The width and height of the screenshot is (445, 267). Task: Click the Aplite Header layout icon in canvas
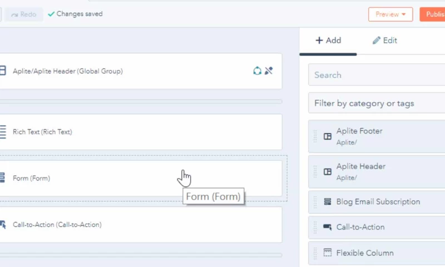coord(3,71)
